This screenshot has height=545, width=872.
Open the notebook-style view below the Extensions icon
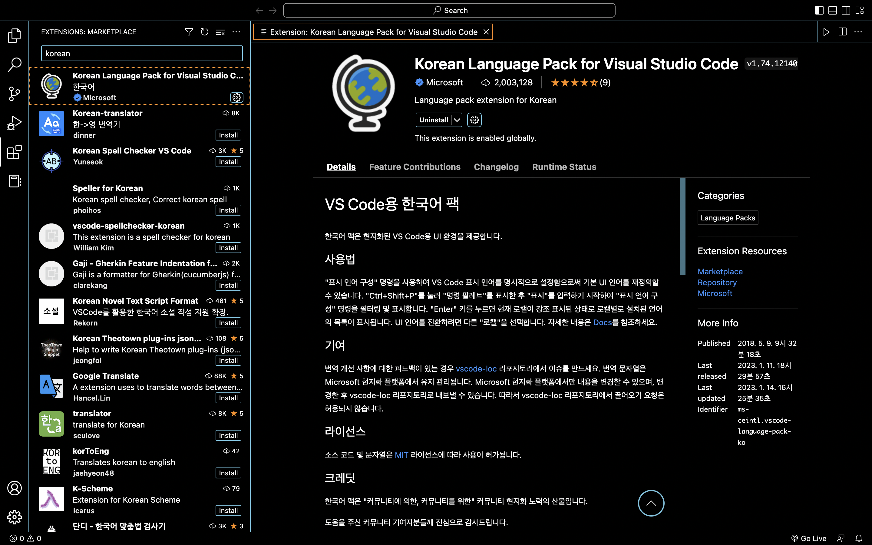point(15,181)
